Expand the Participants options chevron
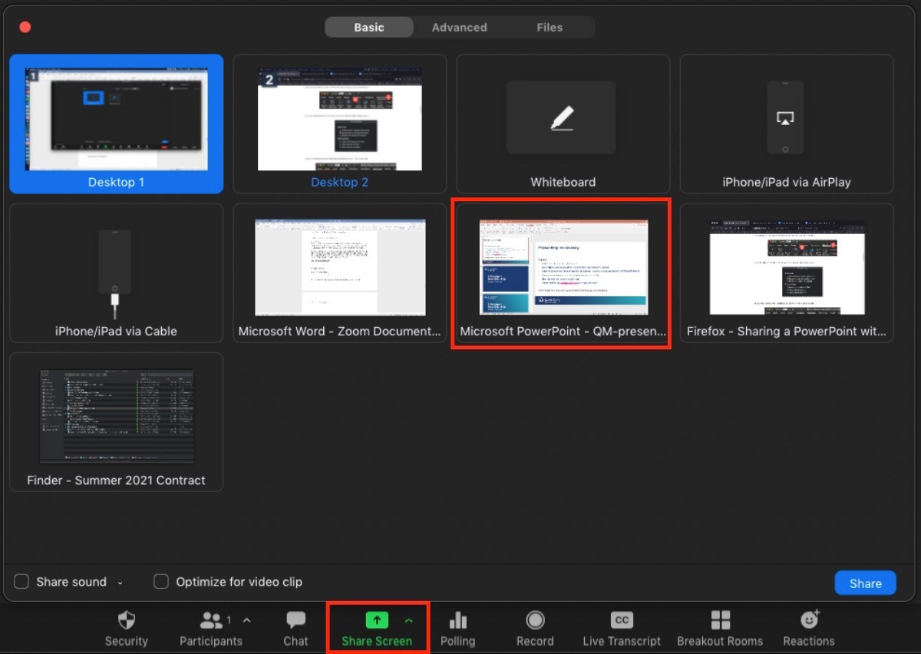Viewport: 921px width, 654px height. pos(246,620)
